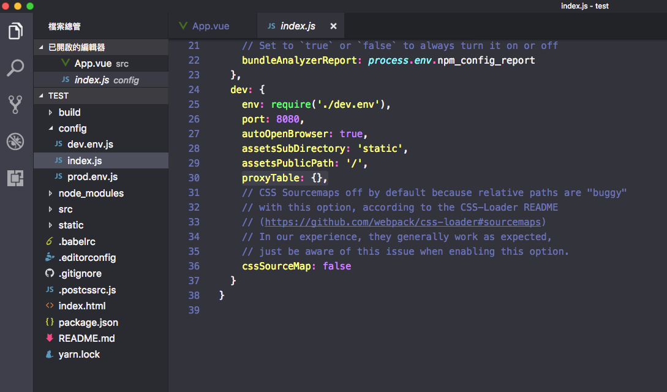This screenshot has width=667, height=392.
Task: Open the Extensions view icon
Action: coord(16,178)
